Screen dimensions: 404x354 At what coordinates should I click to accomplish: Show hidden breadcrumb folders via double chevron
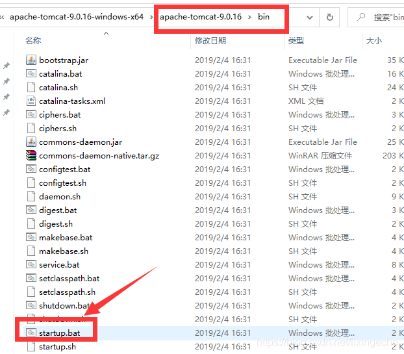(x=2, y=18)
